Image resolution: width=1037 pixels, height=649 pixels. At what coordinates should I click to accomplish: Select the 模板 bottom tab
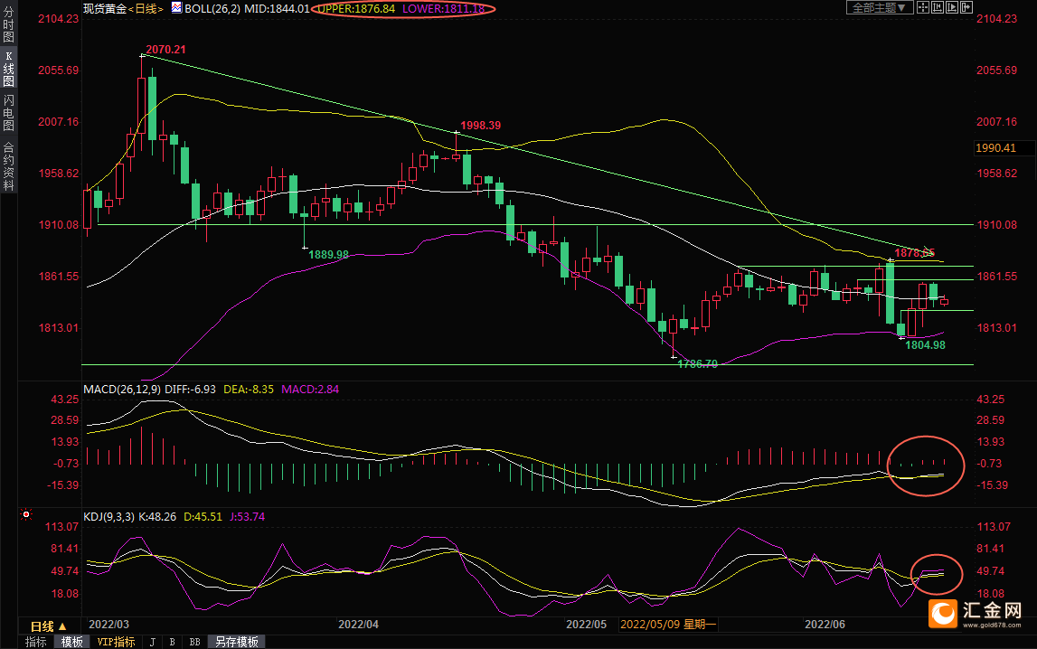[x=72, y=642]
